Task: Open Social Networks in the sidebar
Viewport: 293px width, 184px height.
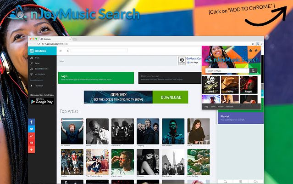Action: pos(39,69)
